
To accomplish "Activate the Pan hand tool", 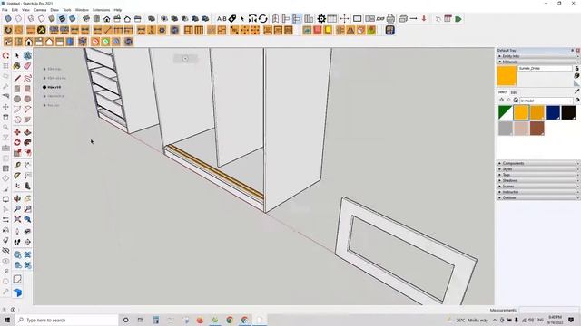I will point(27,198).
